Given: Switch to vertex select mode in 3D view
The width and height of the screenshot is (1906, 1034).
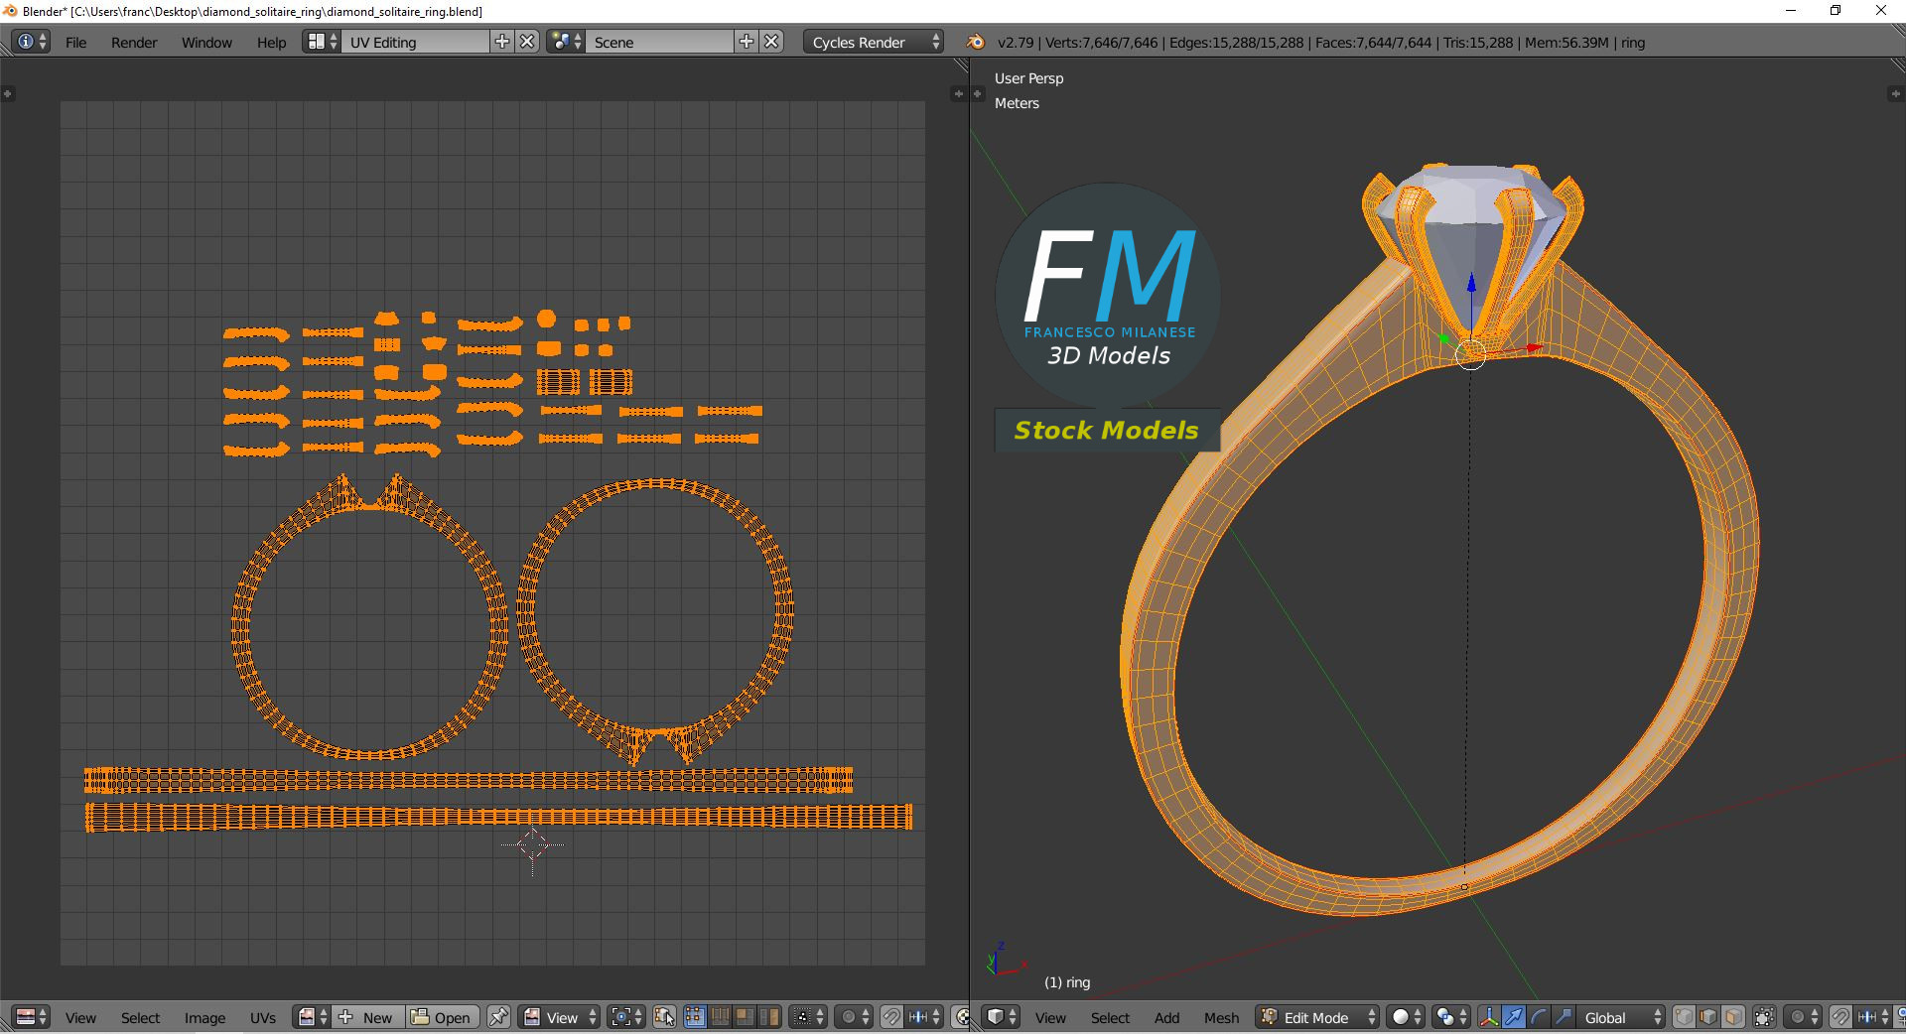Looking at the screenshot, I should [1685, 1017].
